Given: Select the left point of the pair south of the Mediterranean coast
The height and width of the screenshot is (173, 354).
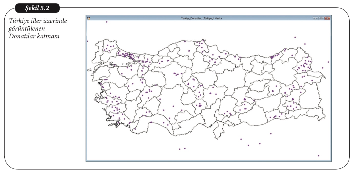Looking at the screenshot, I should (180, 149).
